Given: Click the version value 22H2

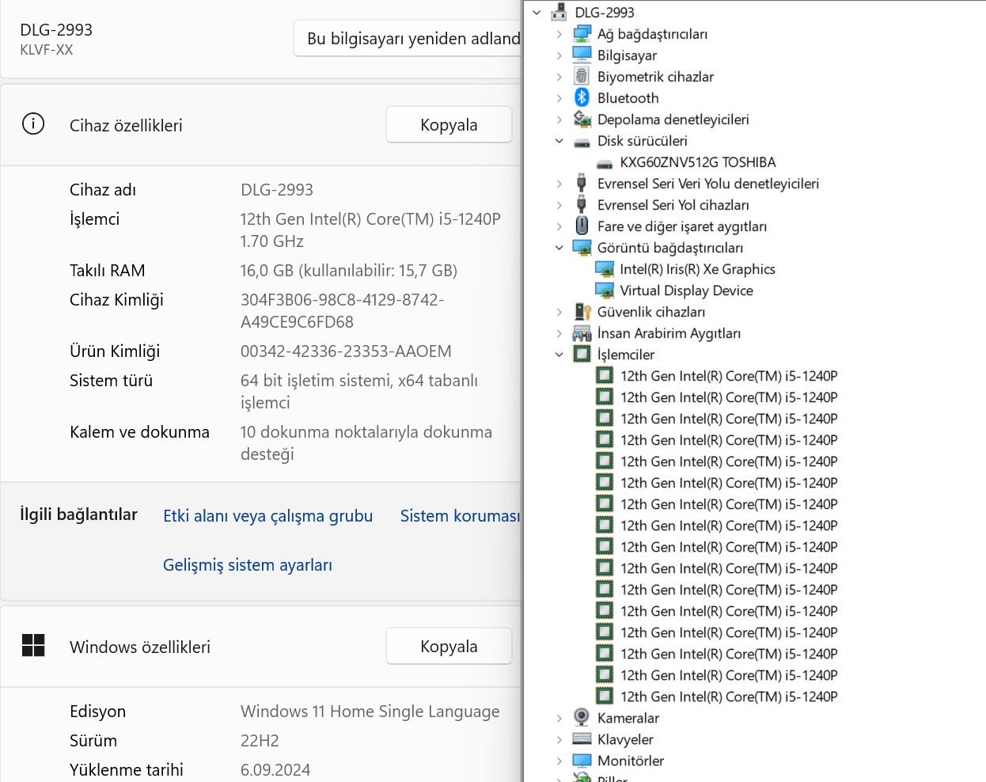Looking at the screenshot, I should coord(260,741).
